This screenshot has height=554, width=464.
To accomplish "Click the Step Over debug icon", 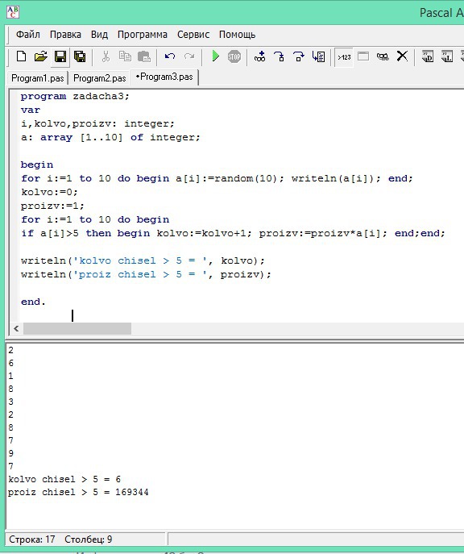I will [x=299, y=56].
